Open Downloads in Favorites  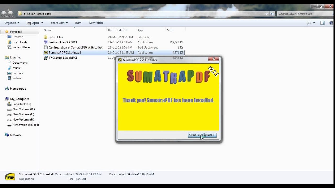pos(20,42)
